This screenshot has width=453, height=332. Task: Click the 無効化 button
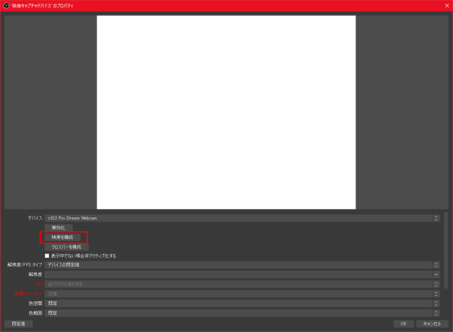click(58, 227)
